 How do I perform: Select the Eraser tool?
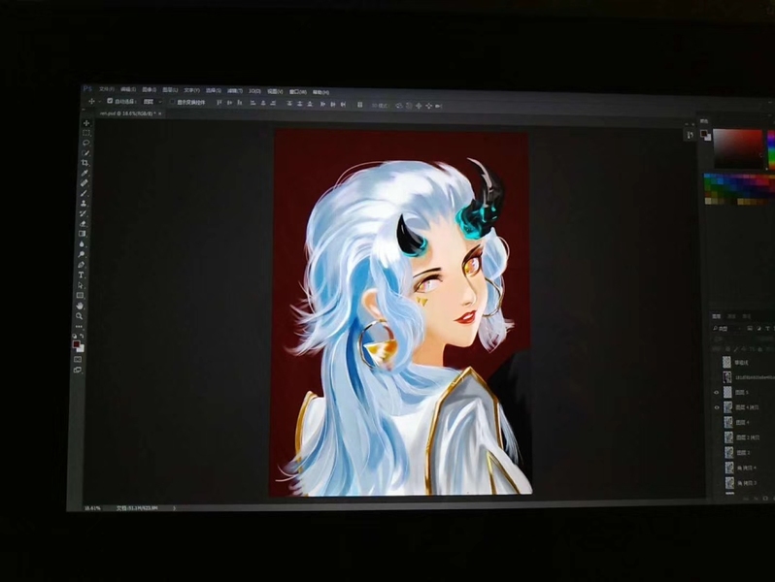pos(83,224)
